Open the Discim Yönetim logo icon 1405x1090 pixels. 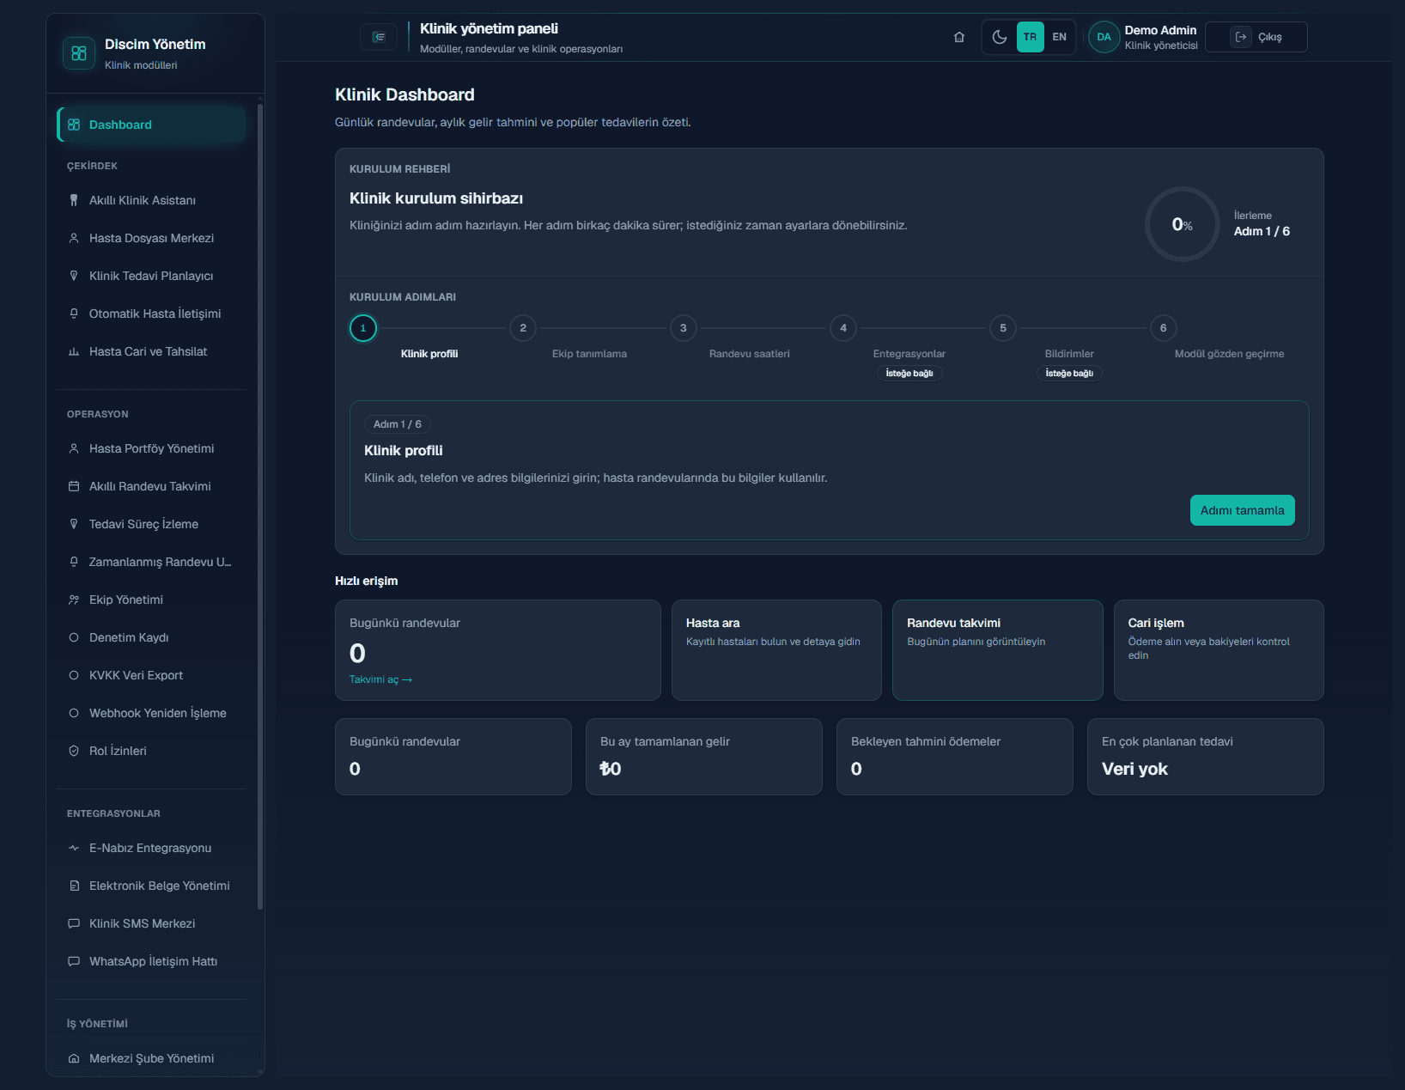[79, 53]
